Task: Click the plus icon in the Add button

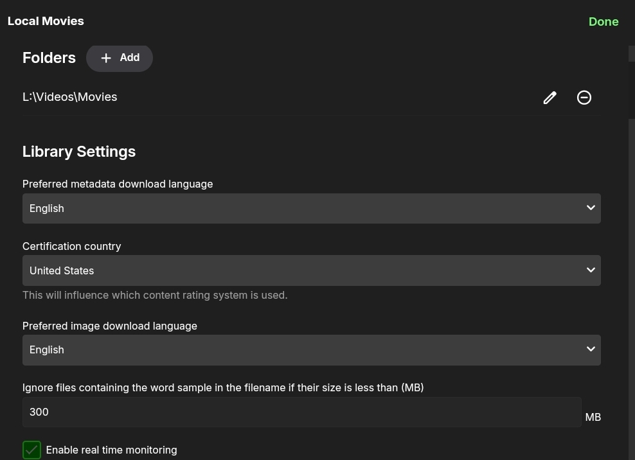Action: coord(106,58)
